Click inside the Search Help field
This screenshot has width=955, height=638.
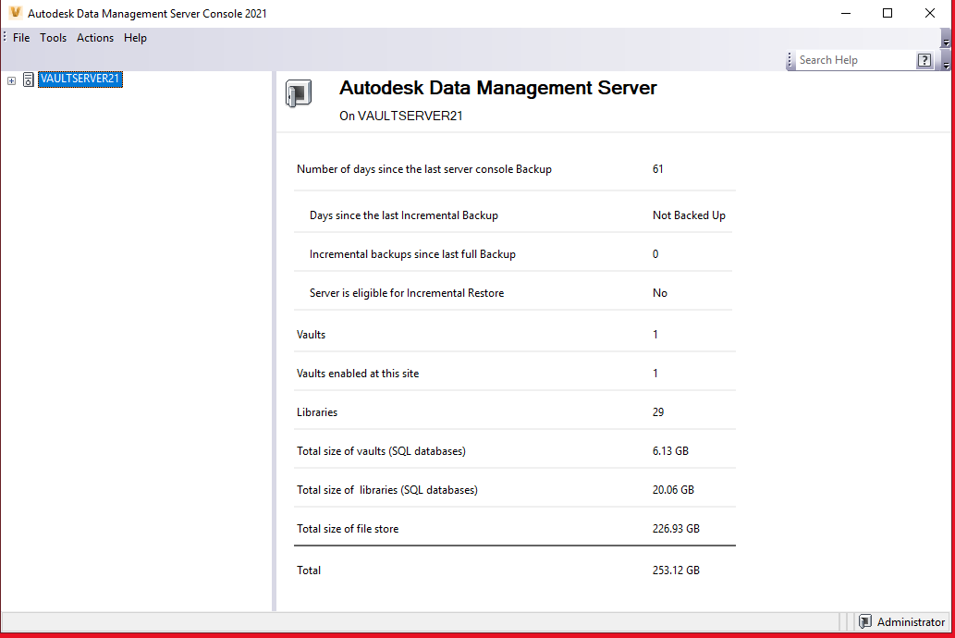851,59
